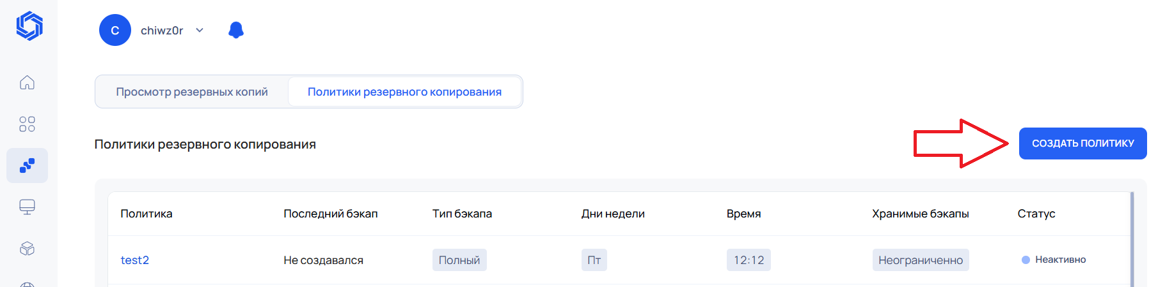Click the table vertical scrollbar
Image resolution: width=1165 pixels, height=287 pixels.
[x=1132, y=239]
